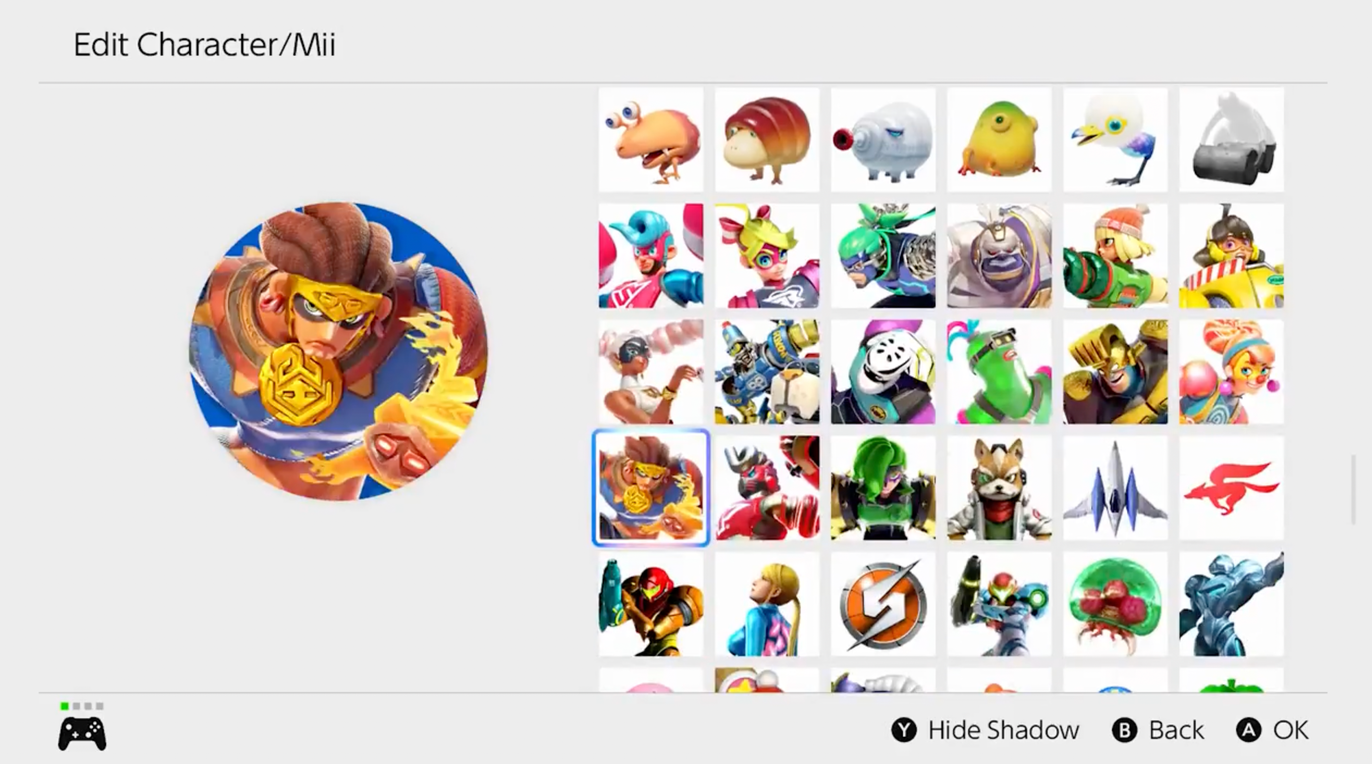Choose Spring Man from ARMS
The height and width of the screenshot is (764, 1372).
click(x=650, y=256)
